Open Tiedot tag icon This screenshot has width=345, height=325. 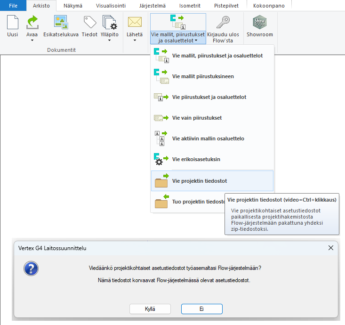[x=90, y=22]
